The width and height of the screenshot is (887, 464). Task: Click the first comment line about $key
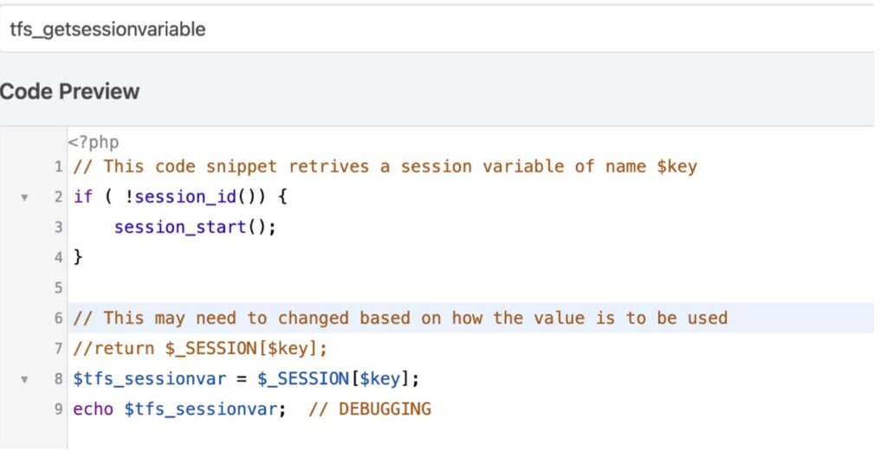click(385, 166)
